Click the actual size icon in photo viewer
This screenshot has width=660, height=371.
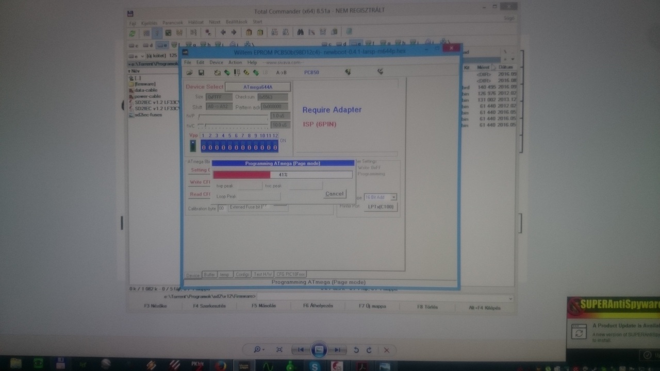pyautogui.click(x=279, y=350)
